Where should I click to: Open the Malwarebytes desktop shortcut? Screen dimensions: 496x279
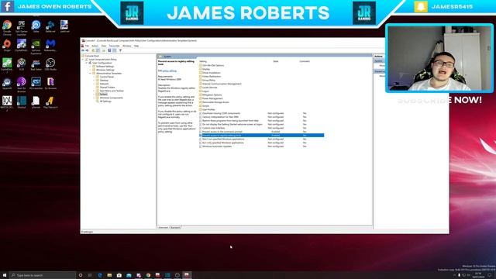[50, 46]
